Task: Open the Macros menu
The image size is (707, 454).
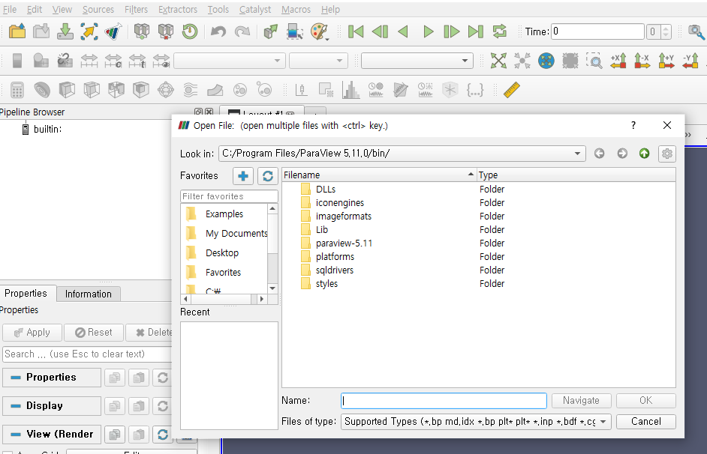Action: coord(296,10)
